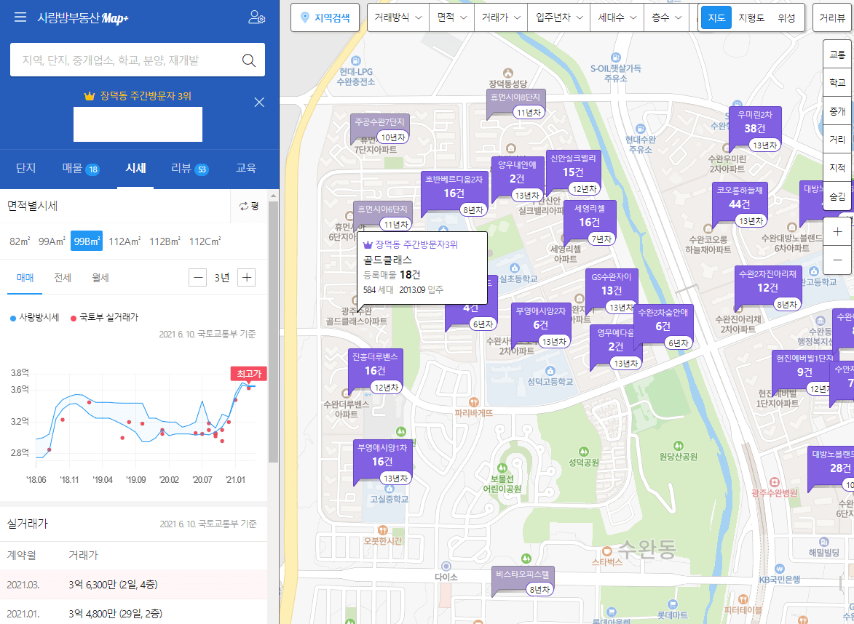Click the location pin on 지역검색 button
The image size is (854, 624).
coord(304,17)
